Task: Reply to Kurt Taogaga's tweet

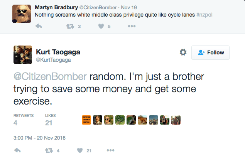Action: (x=18, y=150)
